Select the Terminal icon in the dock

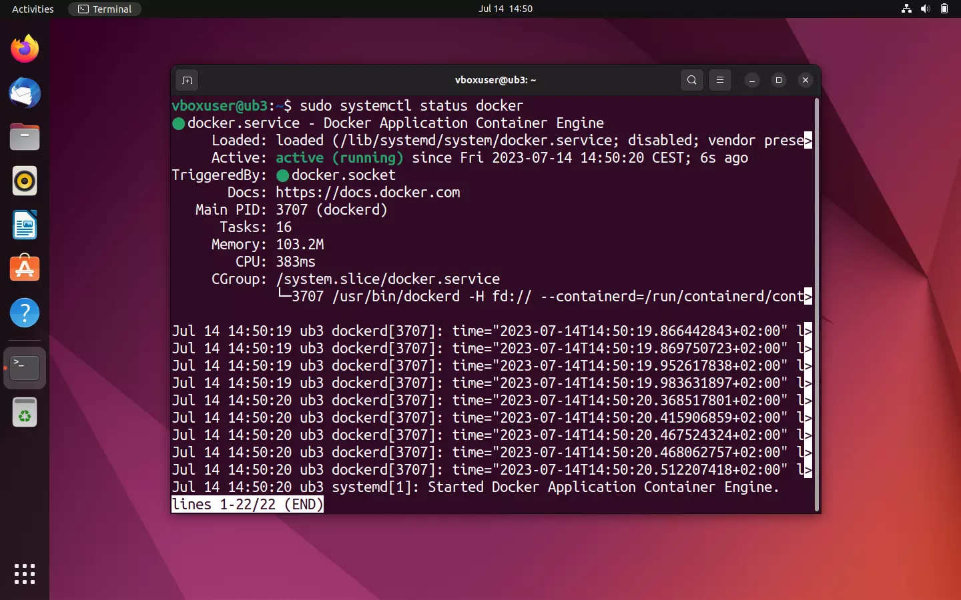point(24,367)
